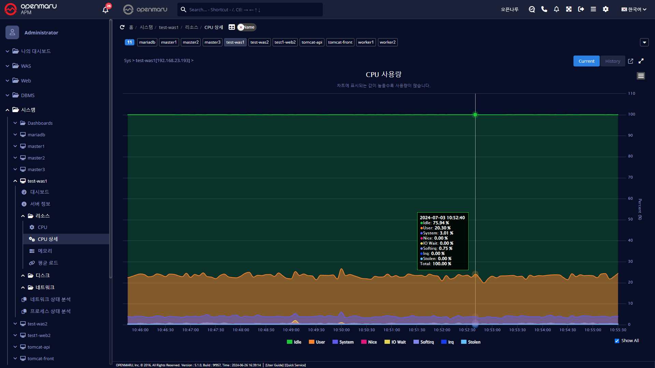Screen dimensions: 655x368
Task: Open the 메모리 resource page
Action: pos(45,251)
